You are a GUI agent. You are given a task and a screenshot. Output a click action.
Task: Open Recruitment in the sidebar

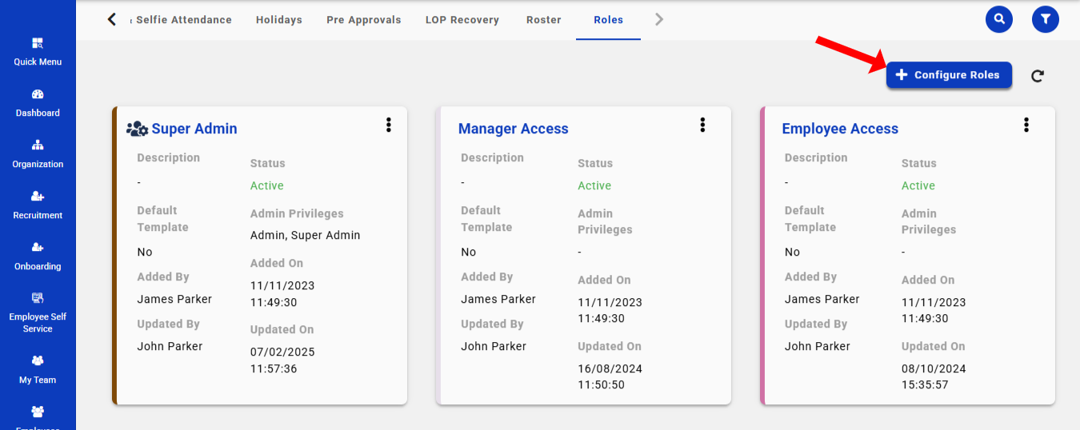tap(38, 205)
